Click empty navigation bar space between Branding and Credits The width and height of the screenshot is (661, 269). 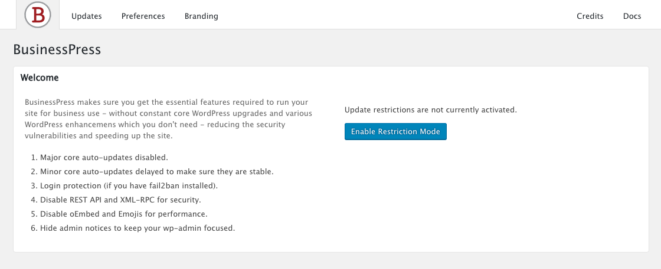coord(396,15)
